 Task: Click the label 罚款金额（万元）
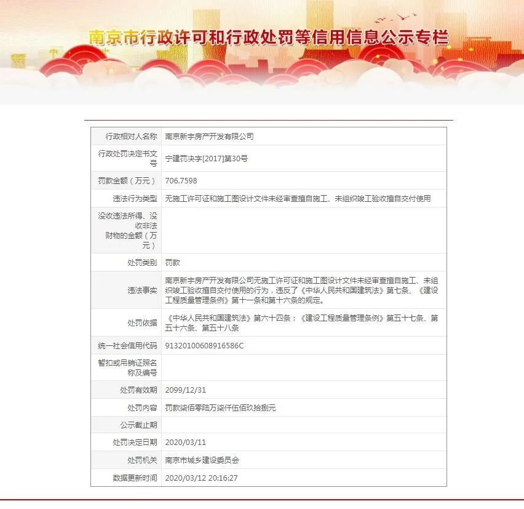click(x=127, y=180)
